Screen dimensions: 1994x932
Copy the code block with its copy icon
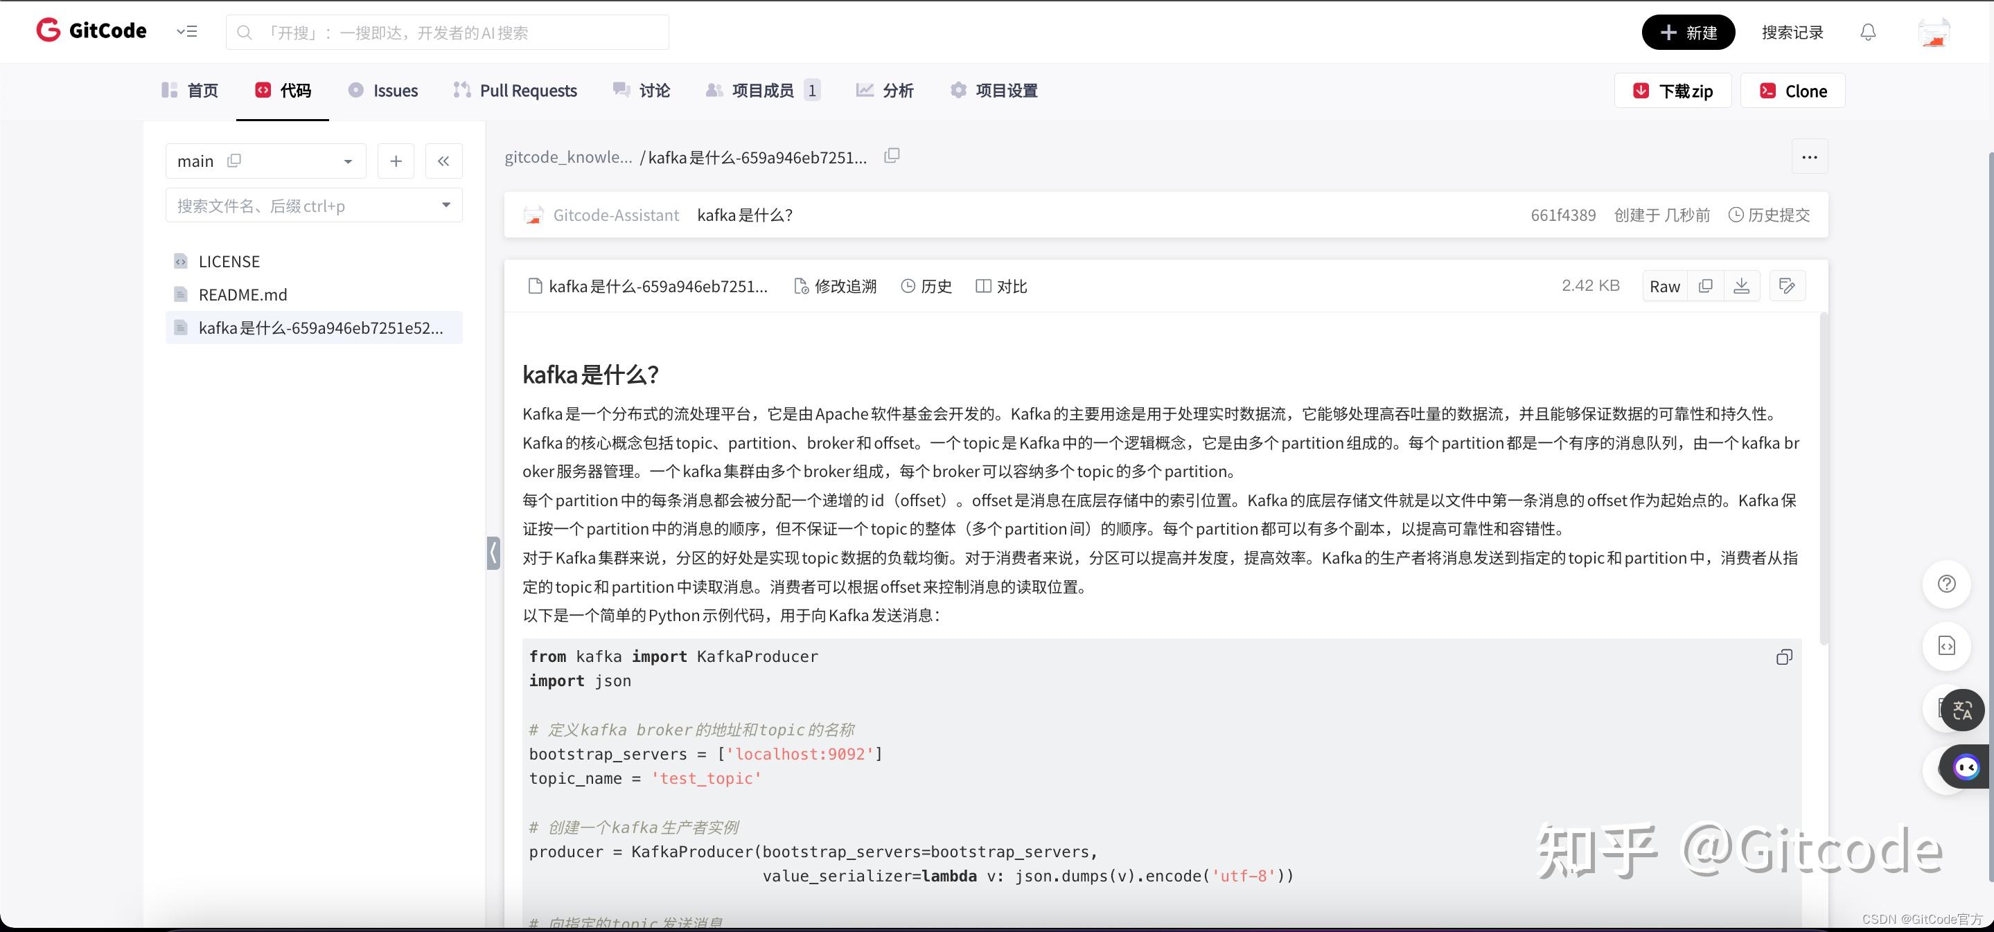1784,657
